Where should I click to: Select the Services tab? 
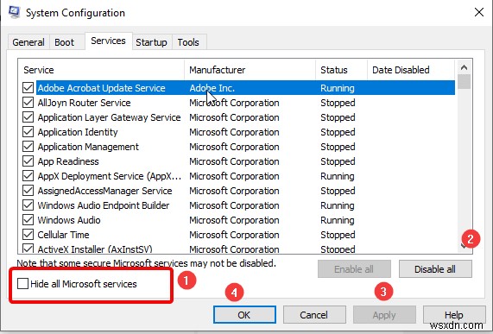108,41
